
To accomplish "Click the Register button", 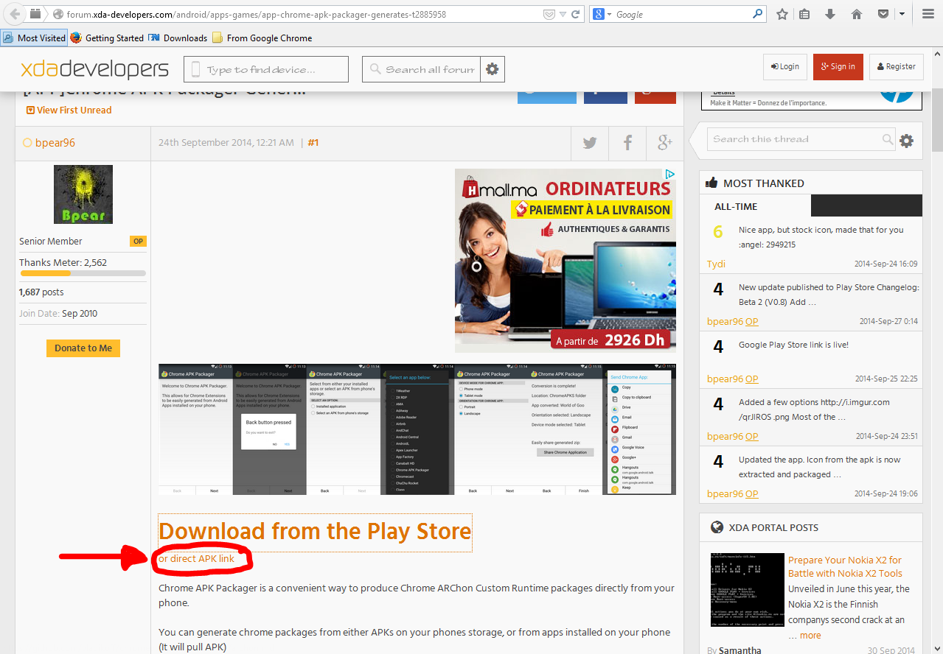I will pos(897,66).
